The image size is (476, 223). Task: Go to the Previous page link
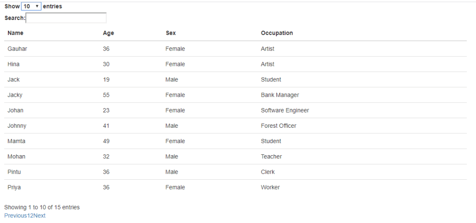click(15, 216)
